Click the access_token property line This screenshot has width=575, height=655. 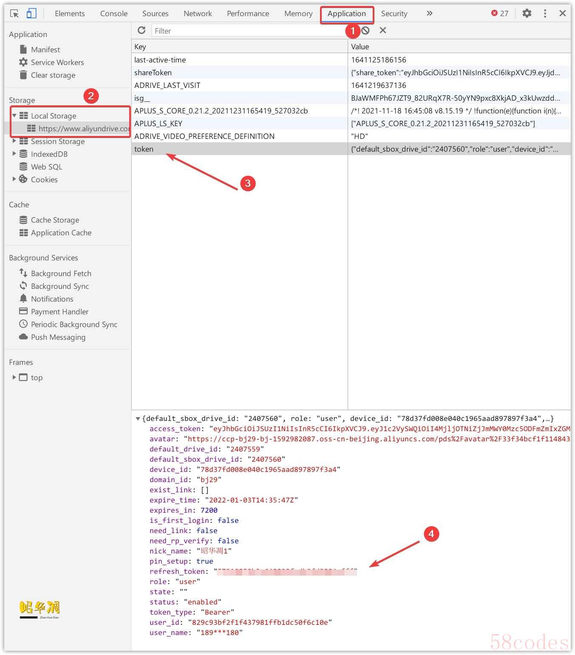coord(360,429)
